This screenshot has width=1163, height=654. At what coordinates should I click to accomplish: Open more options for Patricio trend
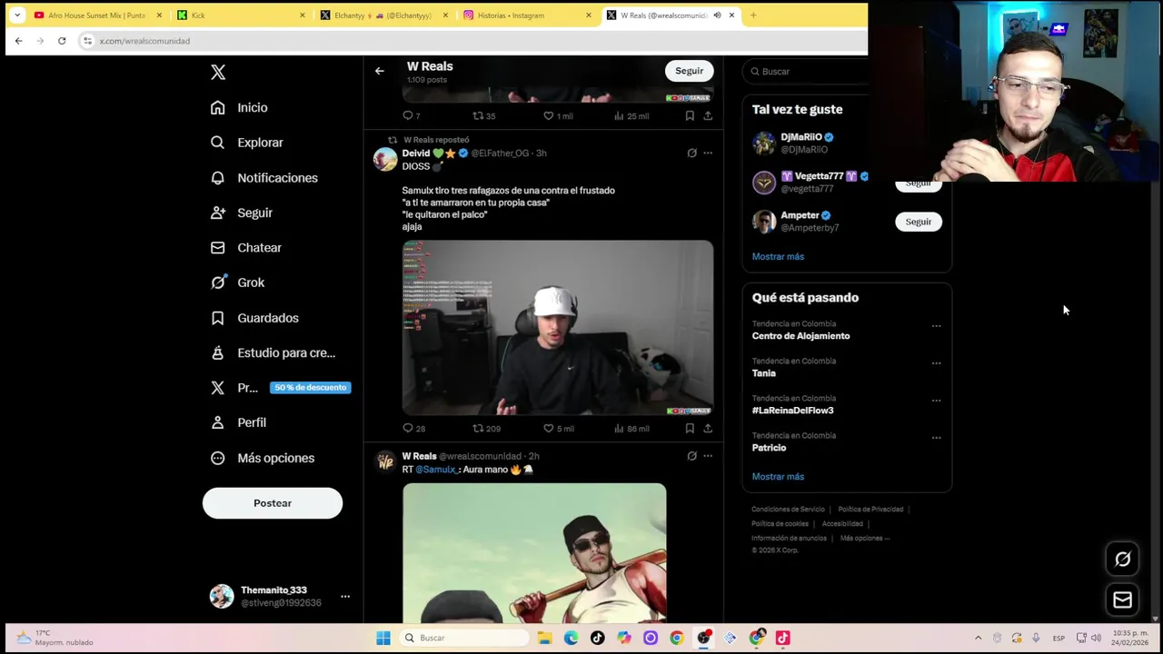936,438
